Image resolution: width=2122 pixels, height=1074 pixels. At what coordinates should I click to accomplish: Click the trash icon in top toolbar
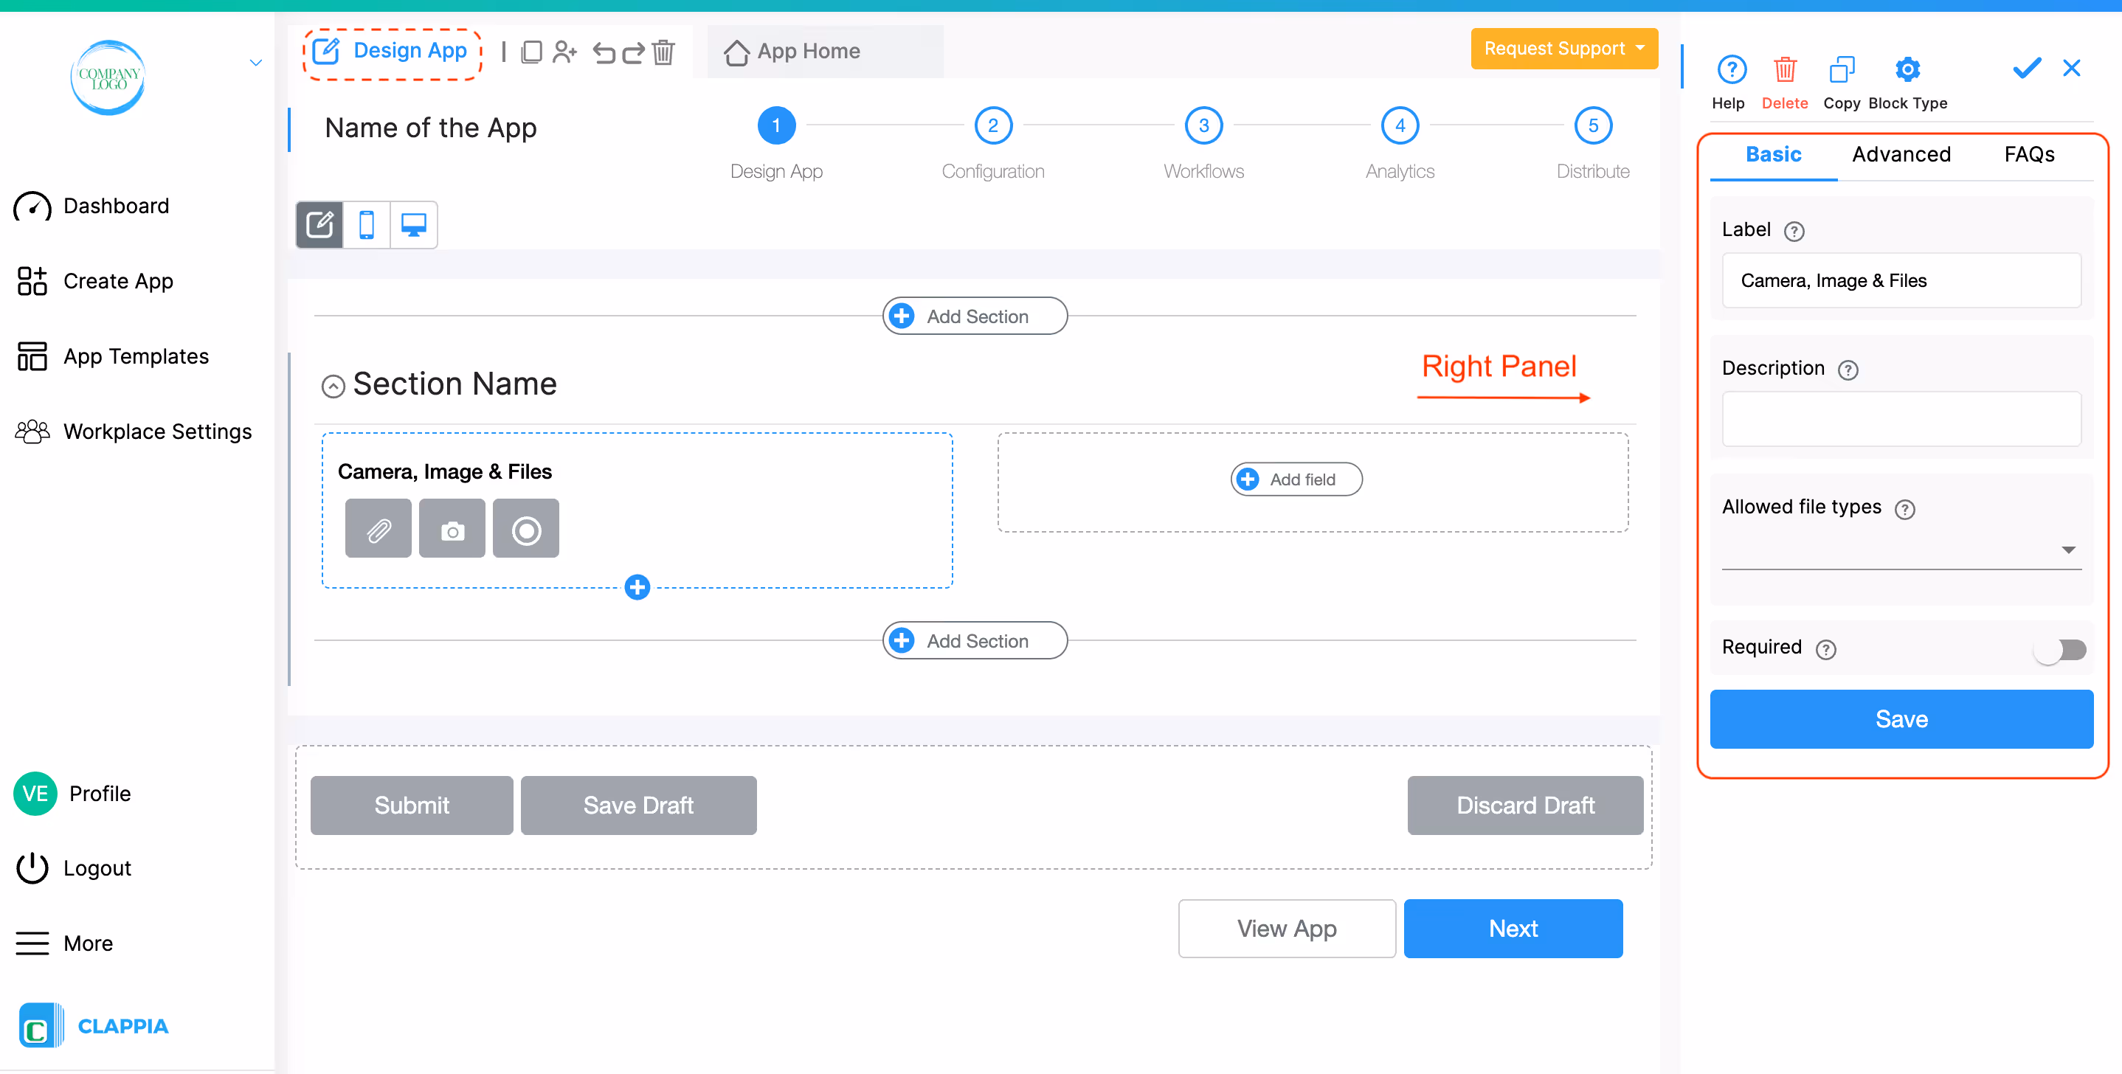click(663, 52)
